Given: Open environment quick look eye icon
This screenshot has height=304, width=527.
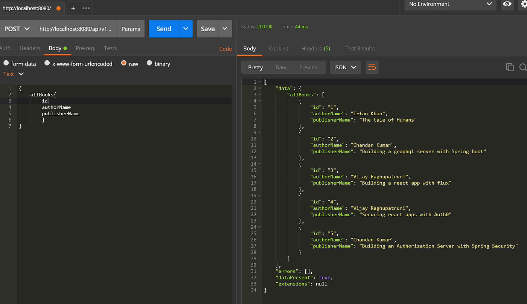Looking at the screenshot, I should [507, 4].
